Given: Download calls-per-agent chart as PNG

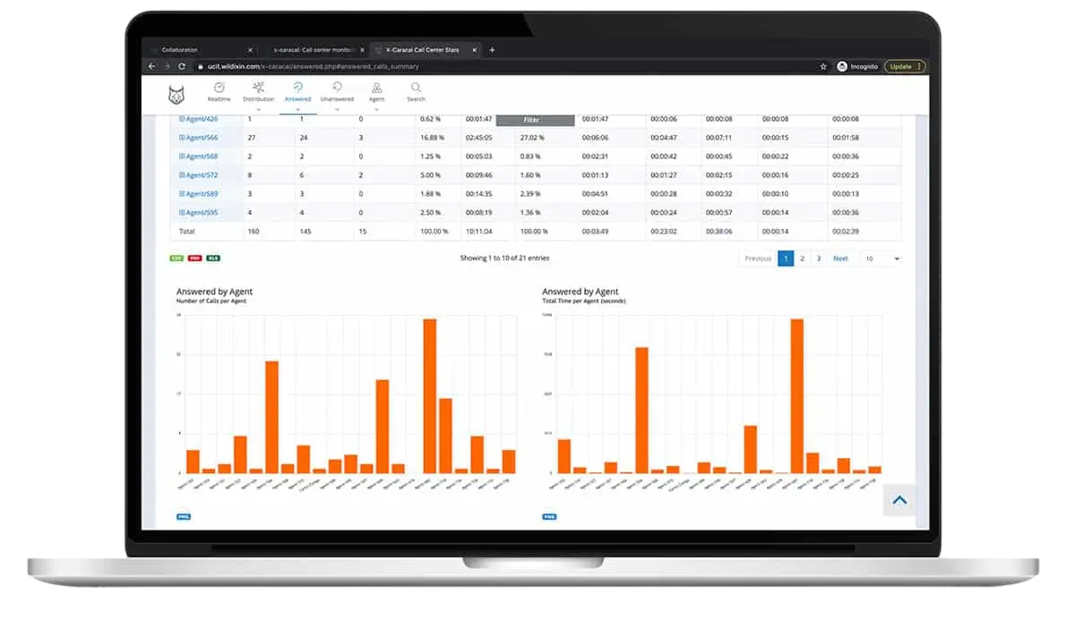Looking at the screenshot, I should (183, 516).
